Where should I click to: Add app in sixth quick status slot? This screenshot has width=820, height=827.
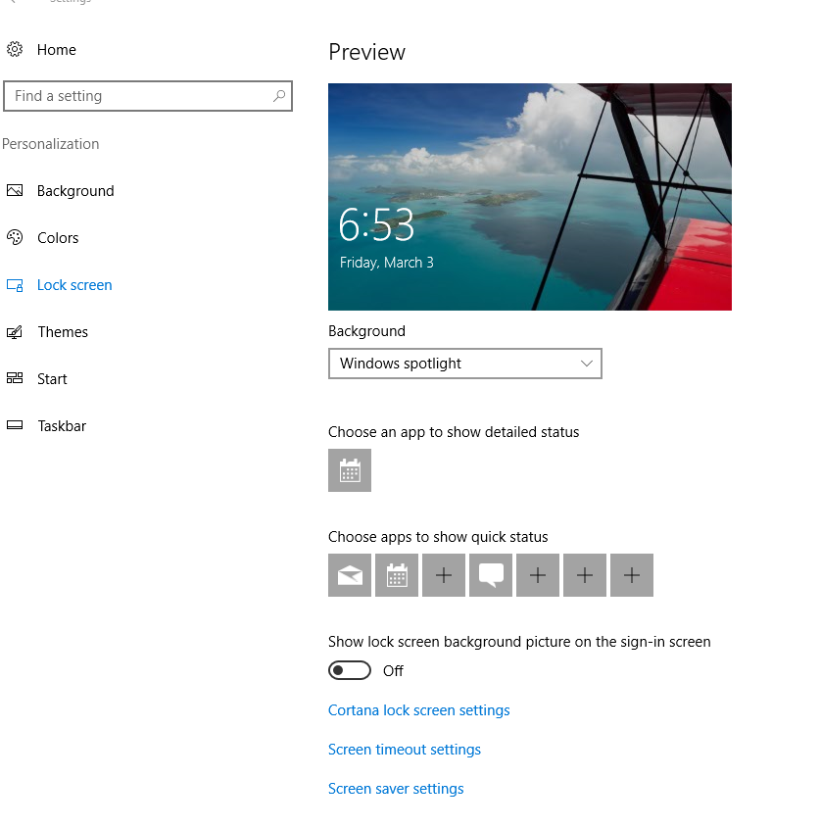tap(584, 575)
